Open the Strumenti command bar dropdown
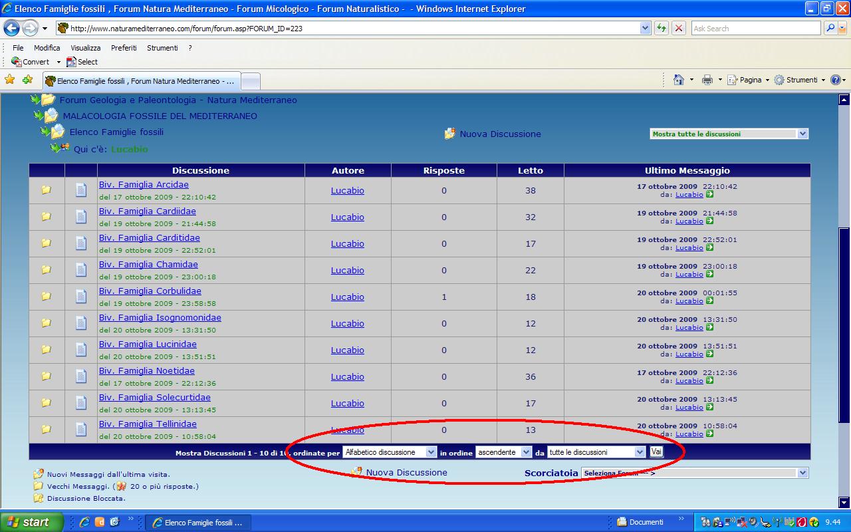This screenshot has width=851, height=532. click(x=800, y=80)
